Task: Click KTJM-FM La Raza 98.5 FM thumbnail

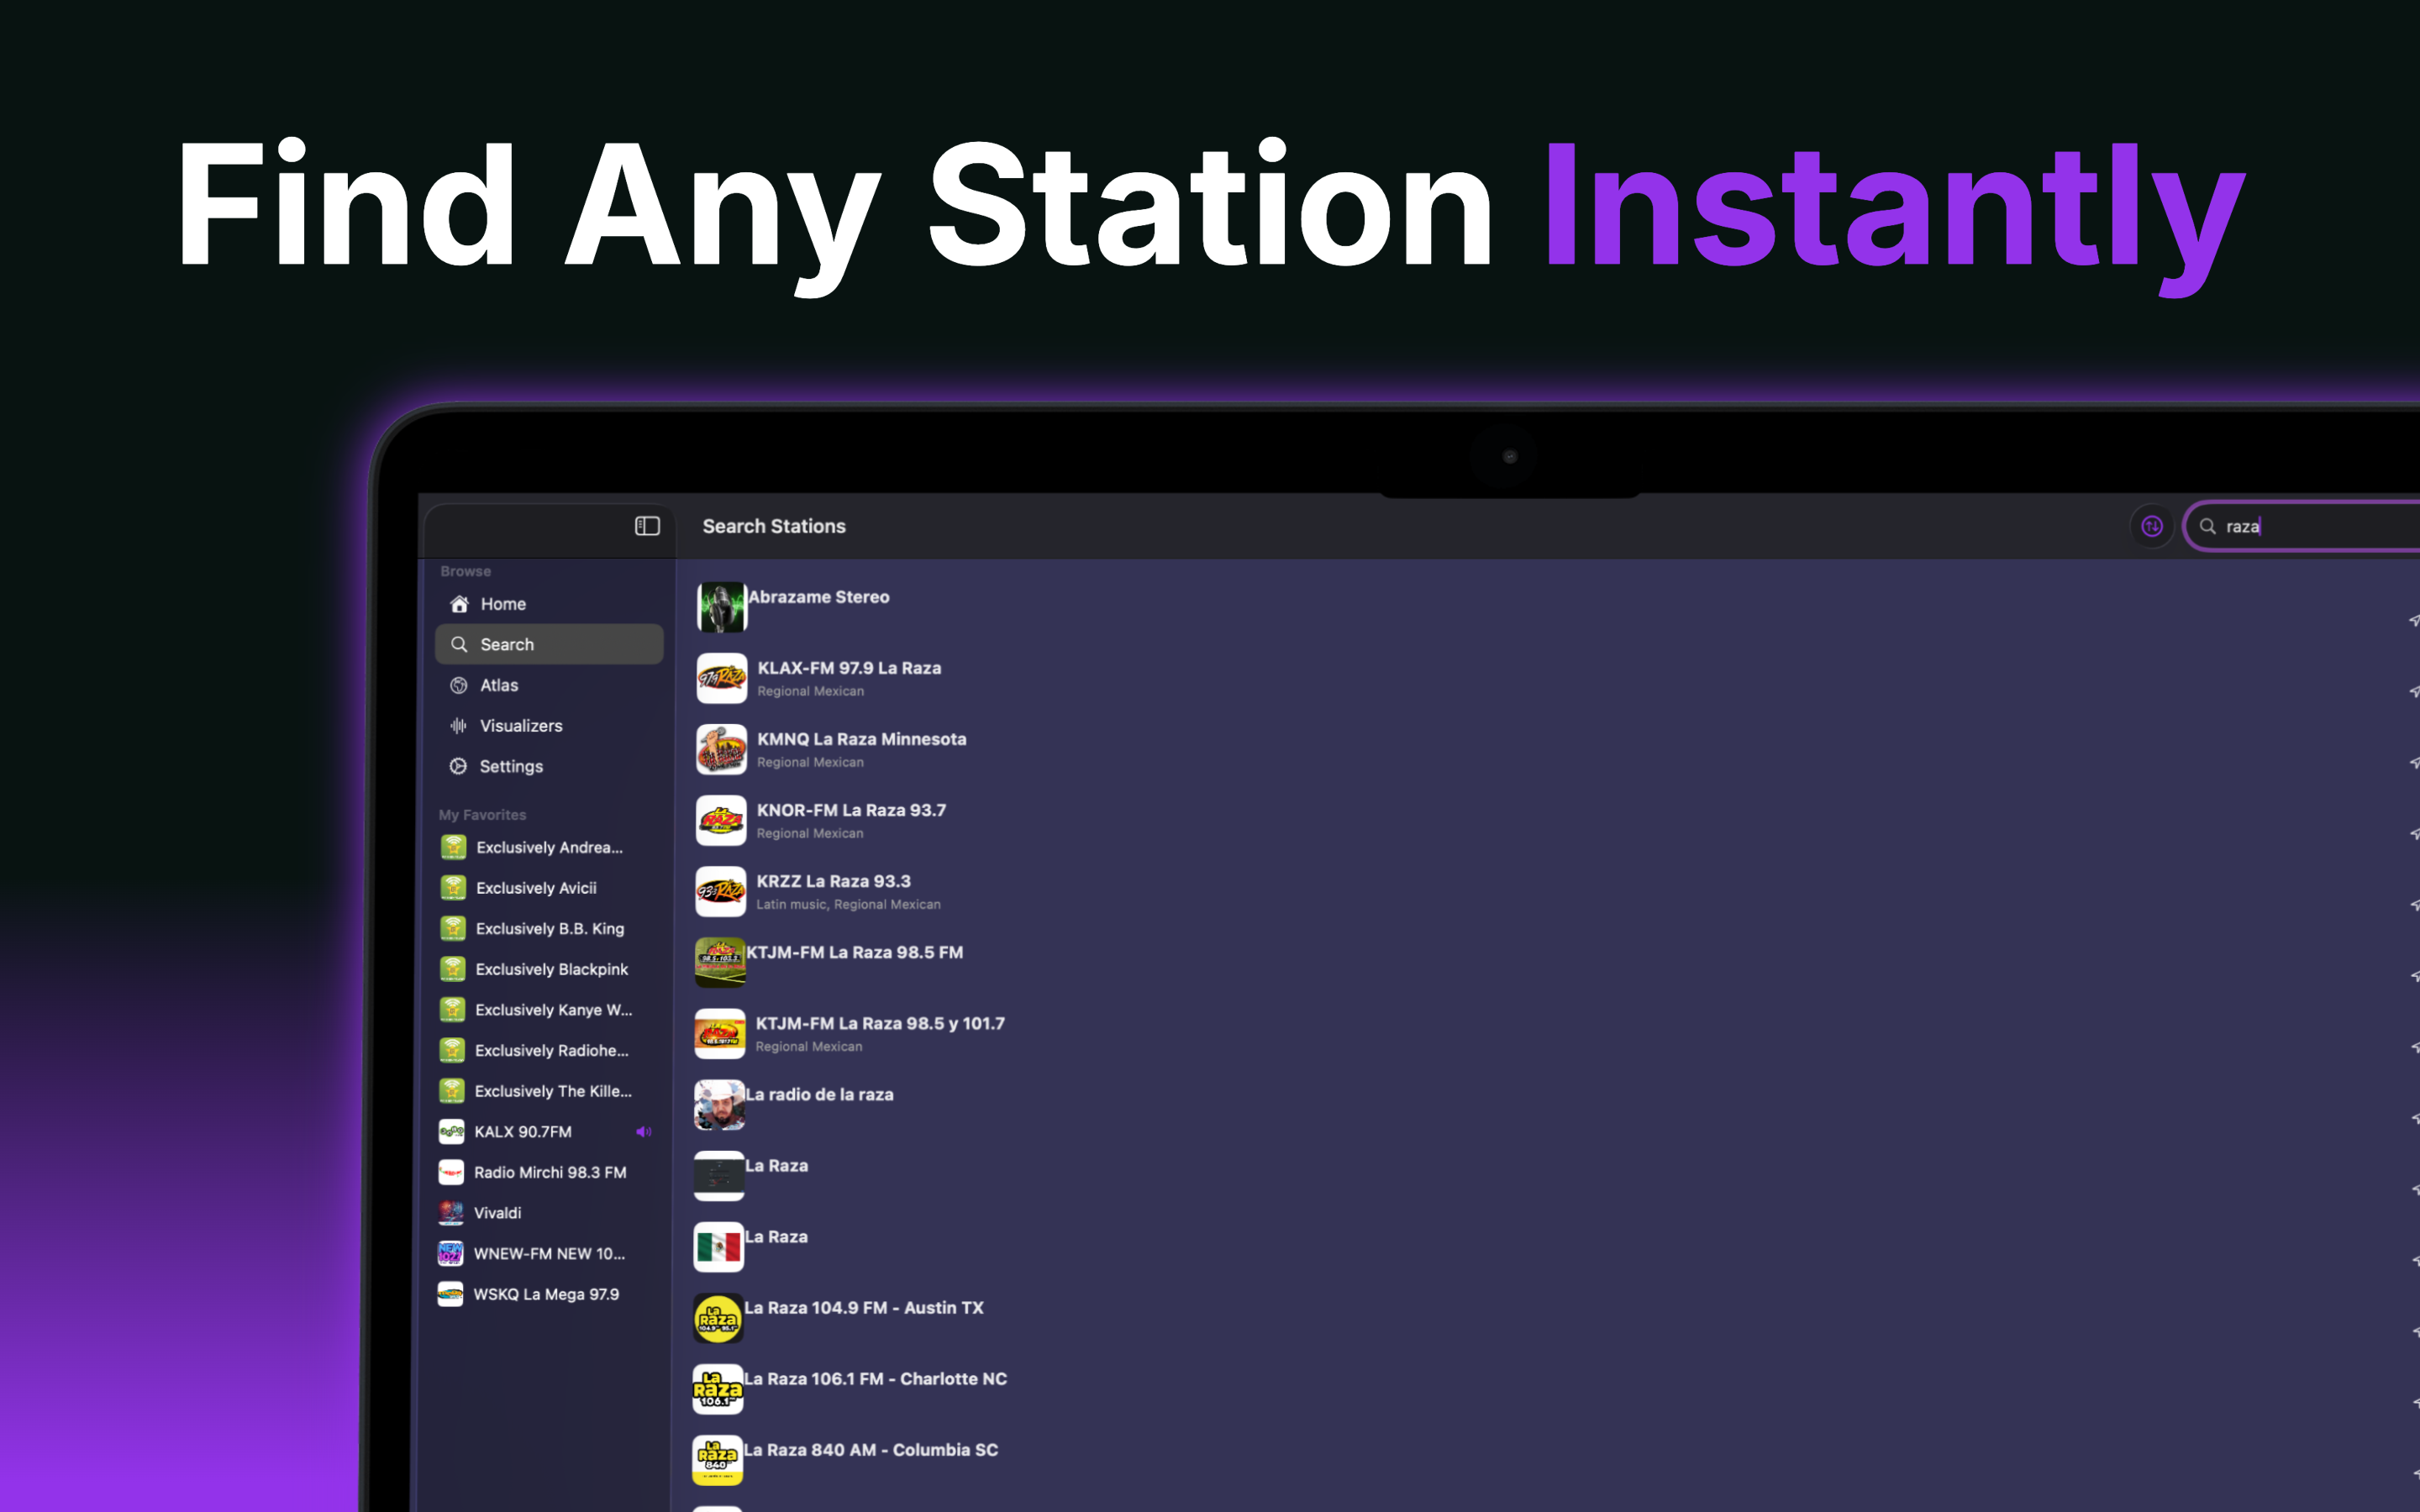Action: click(720, 962)
